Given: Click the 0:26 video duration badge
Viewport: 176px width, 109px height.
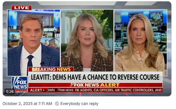Looking at the screenshot, I should click(x=10, y=92).
